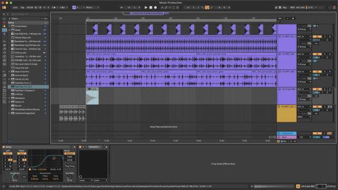Screen dimensions: 338x190
Task: Toggle the Valhalla device activator
Action: point(80,147)
